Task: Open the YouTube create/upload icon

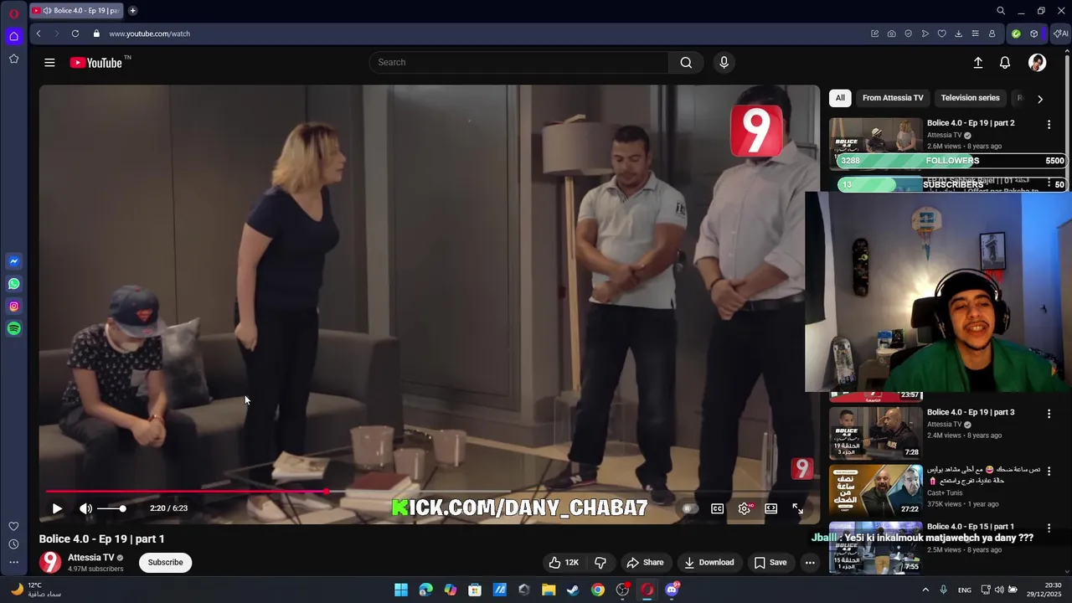Action: click(977, 63)
